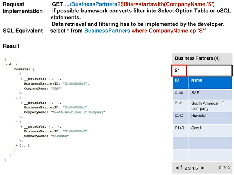The width and height of the screenshot is (234, 175).
Task: Go to page 2 in pagination
Action: 186,168
